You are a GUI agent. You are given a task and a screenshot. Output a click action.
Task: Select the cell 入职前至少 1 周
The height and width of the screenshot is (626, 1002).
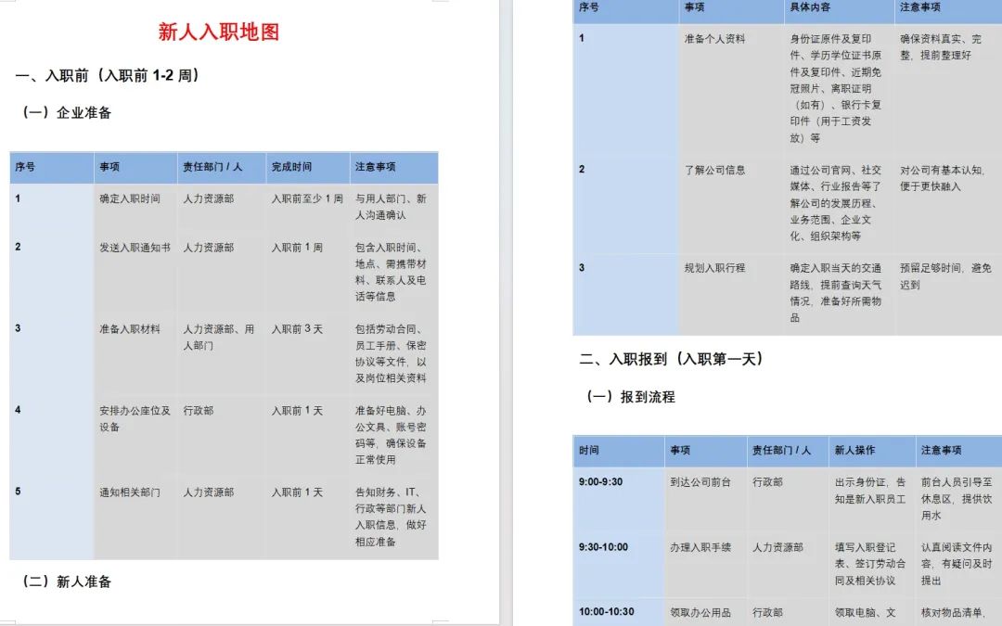(x=307, y=198)
